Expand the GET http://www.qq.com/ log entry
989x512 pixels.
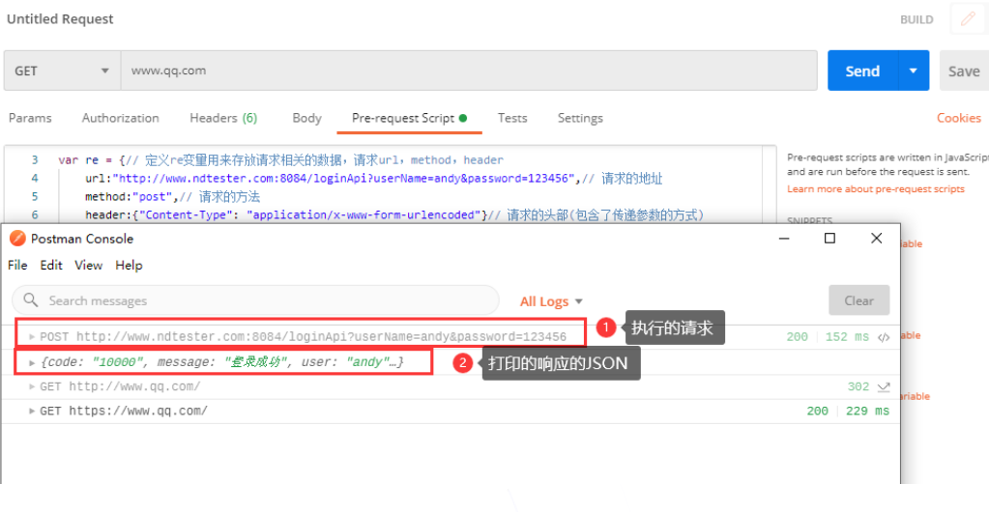[32, 386]
